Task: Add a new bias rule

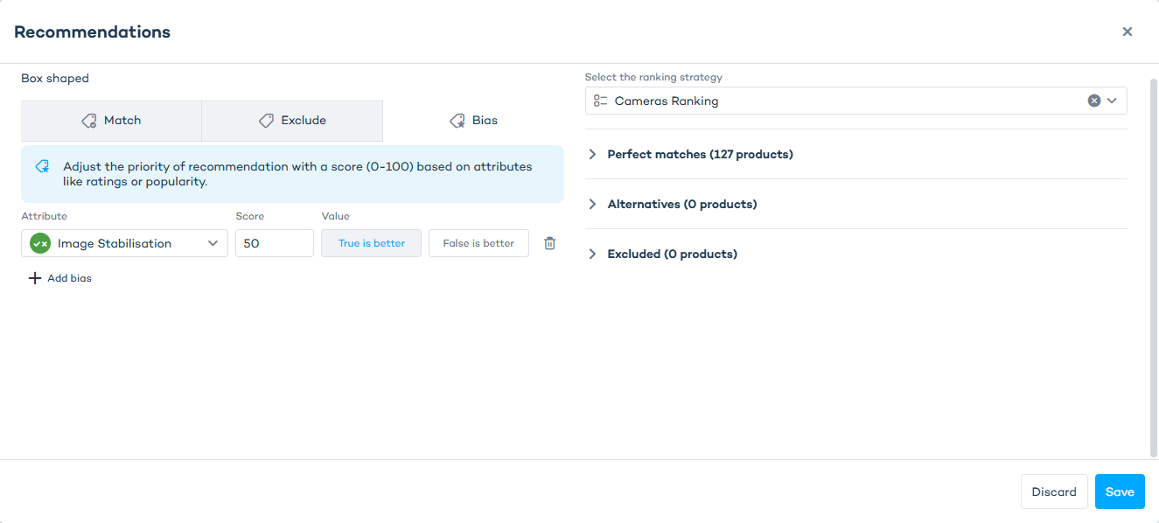Action: click(60, 278)
